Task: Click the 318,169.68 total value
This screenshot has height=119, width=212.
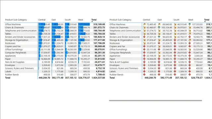Action: [99, 24]
